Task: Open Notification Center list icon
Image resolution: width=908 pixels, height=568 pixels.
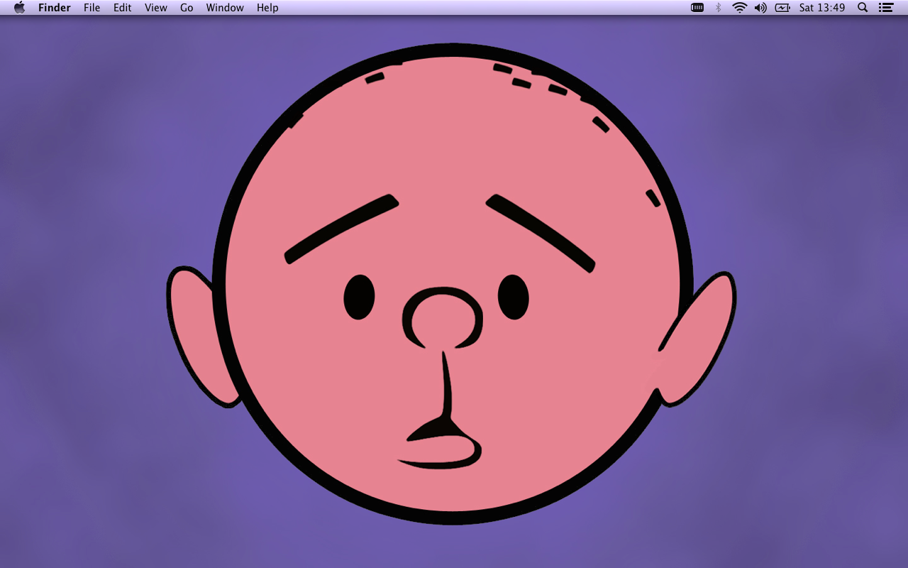Action: point(885,8)
